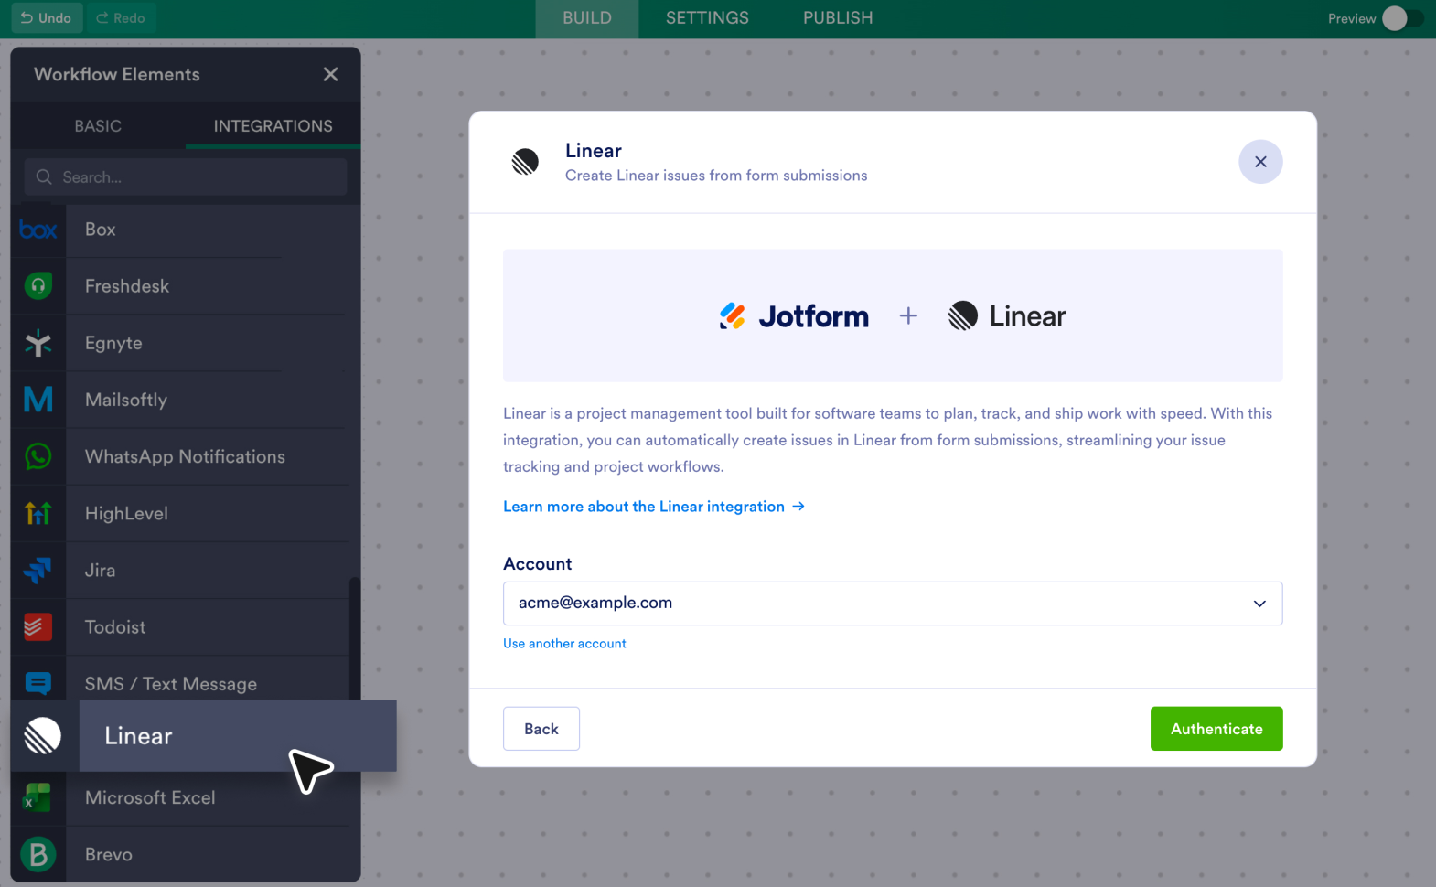This screenshot has height=887, width=1436.
Task: Click the Mailsoftly M icon
Action: point(38,400)
